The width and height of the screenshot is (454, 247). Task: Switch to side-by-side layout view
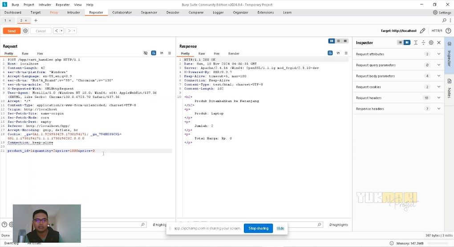coord(332,41)
